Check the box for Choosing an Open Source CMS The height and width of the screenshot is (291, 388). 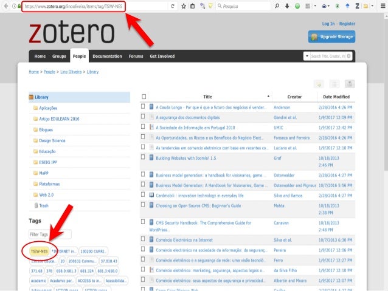coord(143,205)
